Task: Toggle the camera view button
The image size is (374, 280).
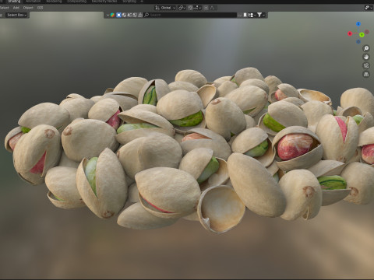Action: 366,65
